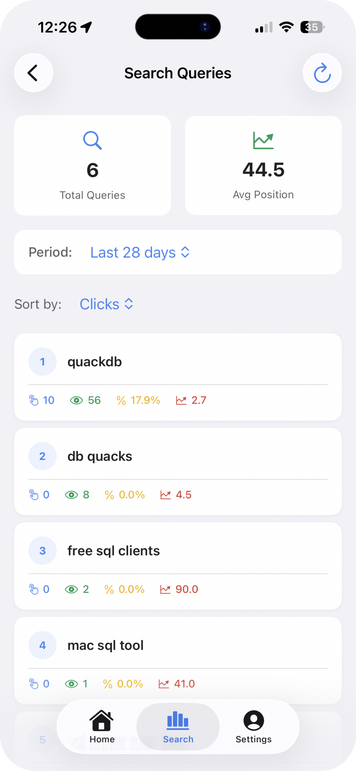Tap the chevron arrows beside Clicks
356x771 pixels.
[129, 304]
